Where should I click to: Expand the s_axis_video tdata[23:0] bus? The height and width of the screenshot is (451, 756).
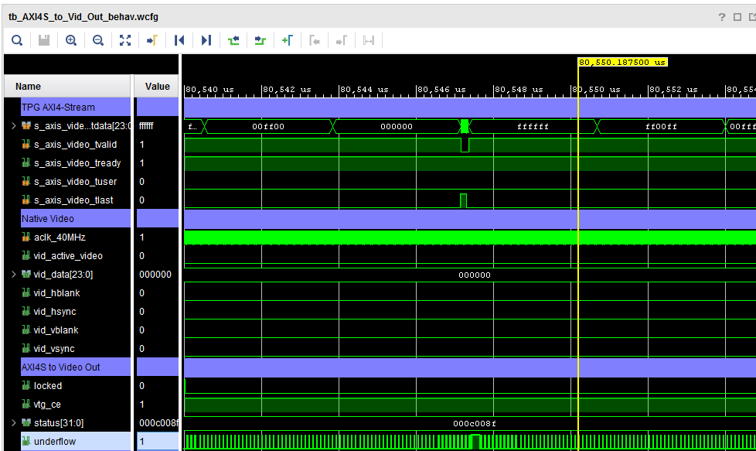14,125
